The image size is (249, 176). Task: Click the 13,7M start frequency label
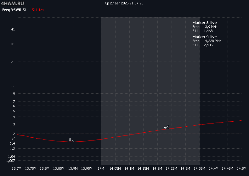coord(17,169)
